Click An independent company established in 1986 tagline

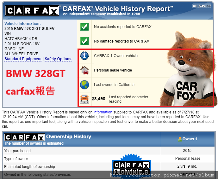pyautogui.click(x=101, y=14)
